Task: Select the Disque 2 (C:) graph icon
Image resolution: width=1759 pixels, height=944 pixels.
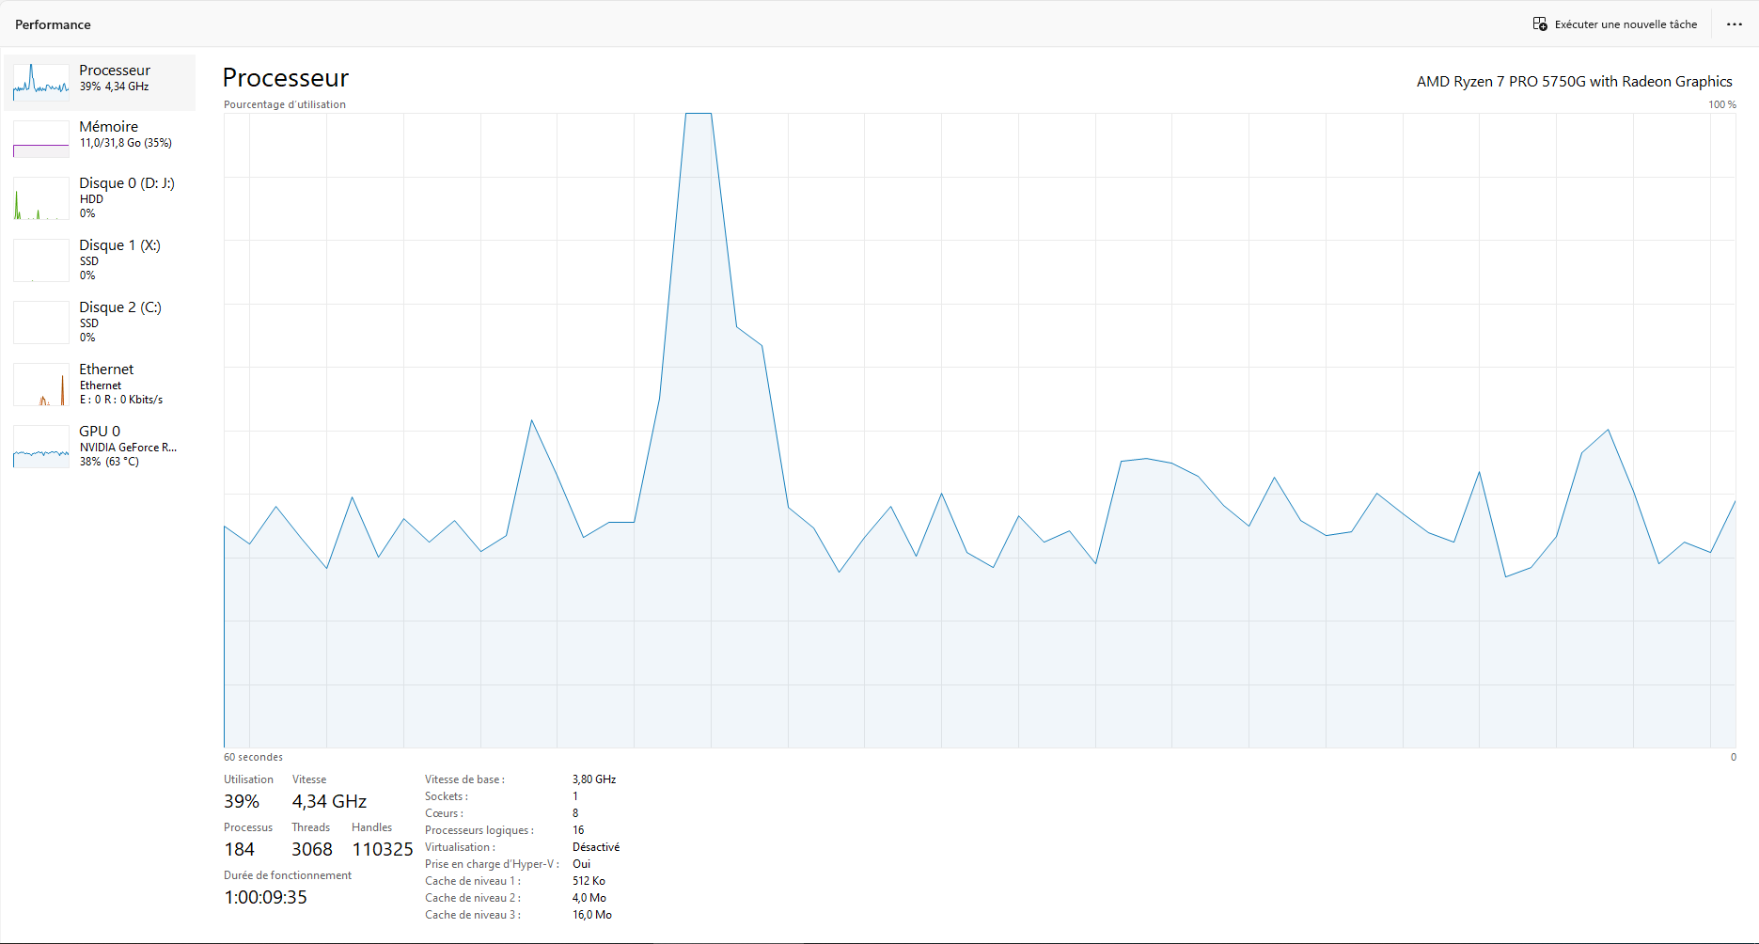Action: click(41, 323)
